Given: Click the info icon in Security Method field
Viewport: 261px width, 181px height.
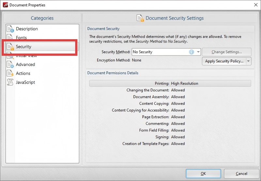Looking at the screenshot, I should point(192,52).
